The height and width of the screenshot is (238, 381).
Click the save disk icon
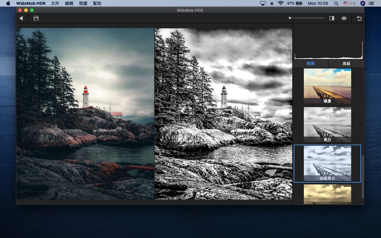pos(36,18)
